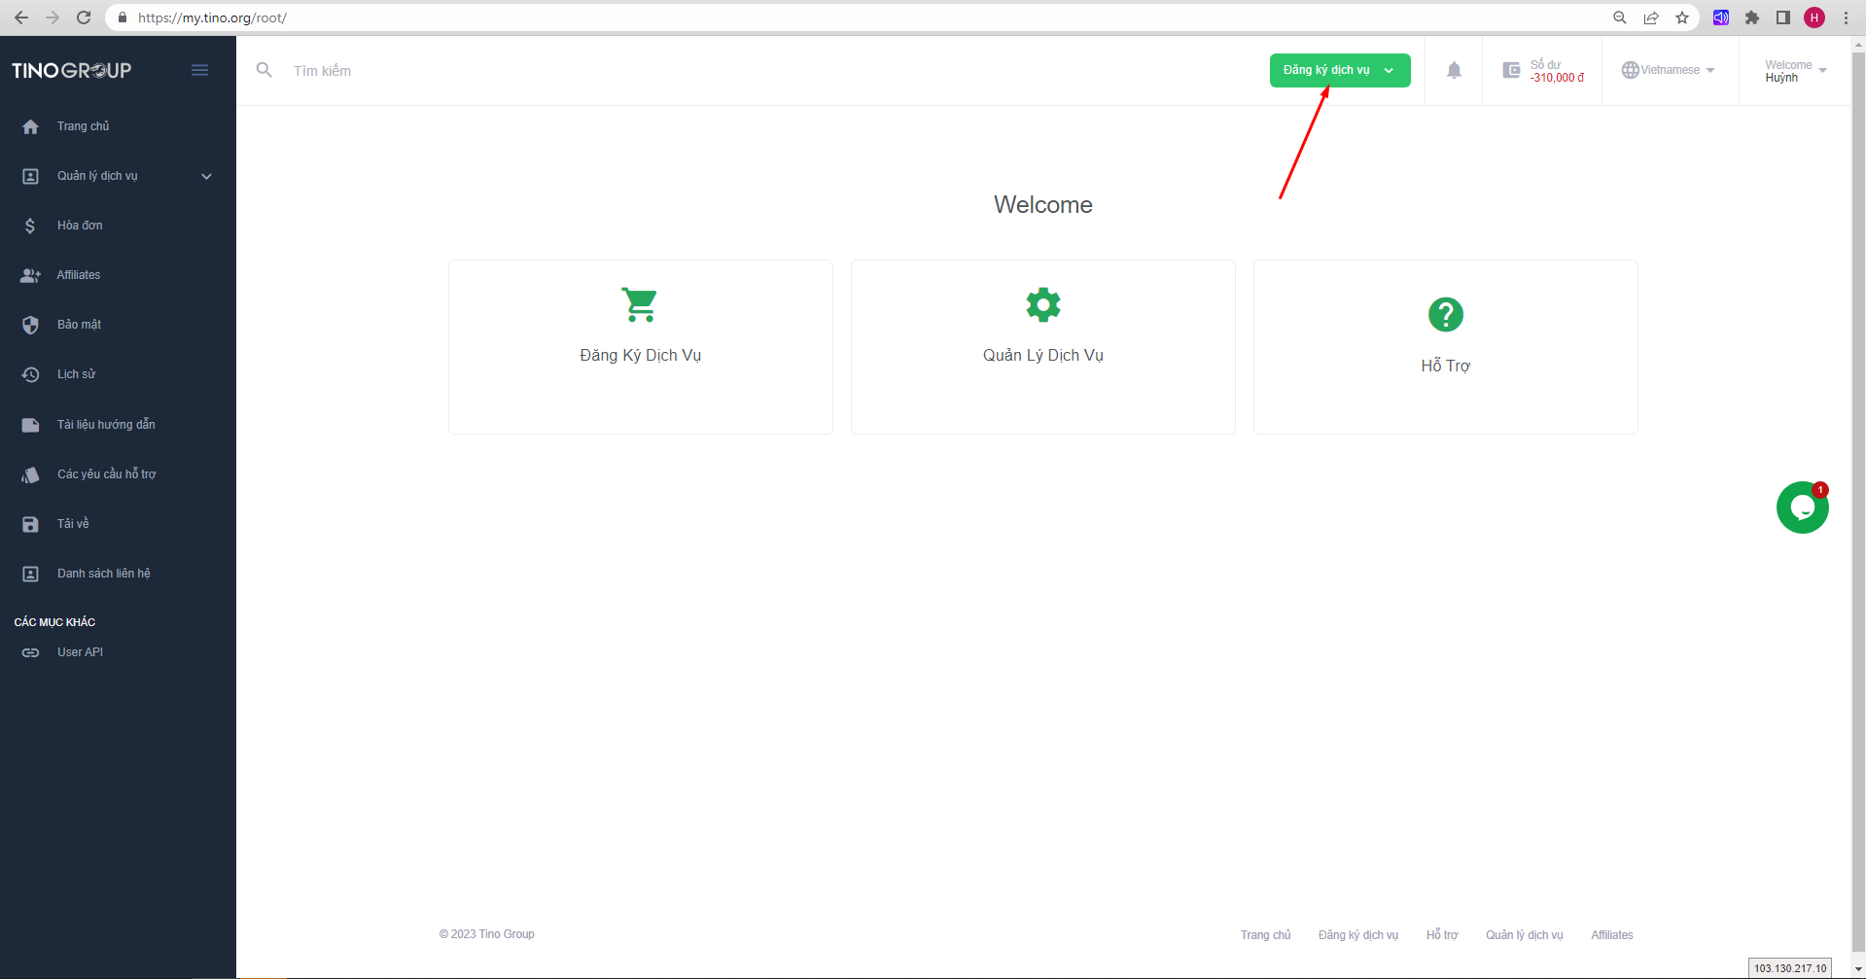Click the gear Quản Lý Dịch Vụ icon
This screenshot has width=1866, height=979.
pyautogui.click(x=1042, y=305)
